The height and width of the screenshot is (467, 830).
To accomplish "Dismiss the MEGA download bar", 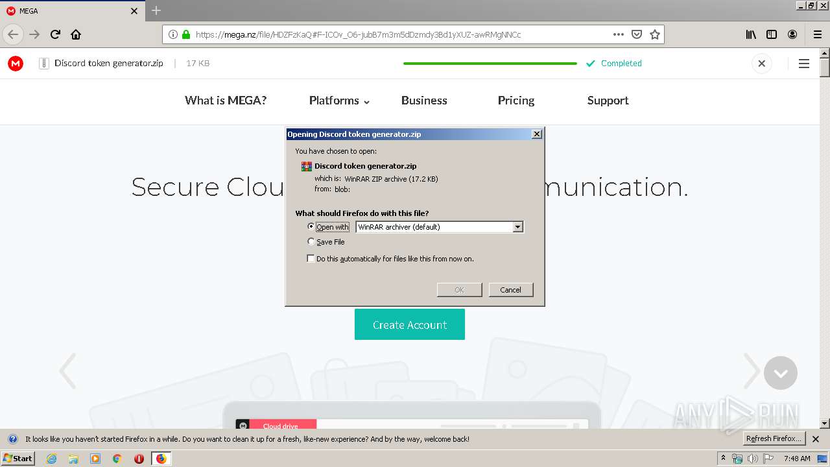I will (762, 64).
